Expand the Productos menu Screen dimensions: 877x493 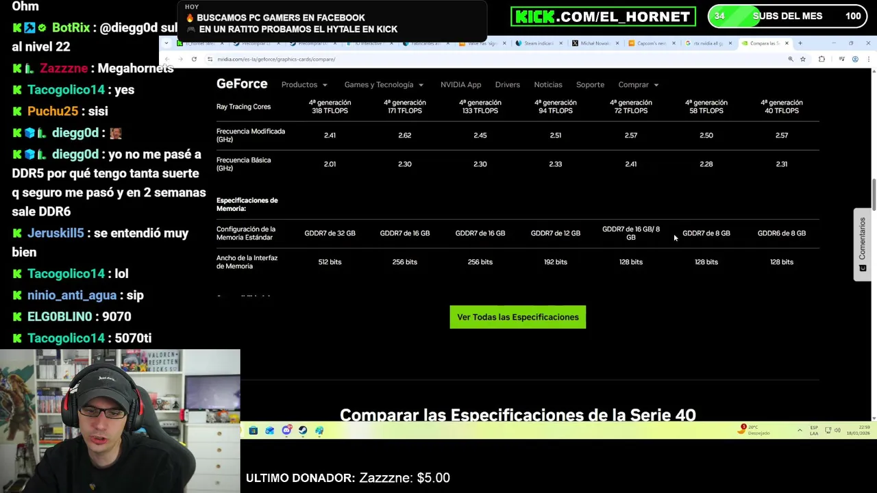[304, 85]
